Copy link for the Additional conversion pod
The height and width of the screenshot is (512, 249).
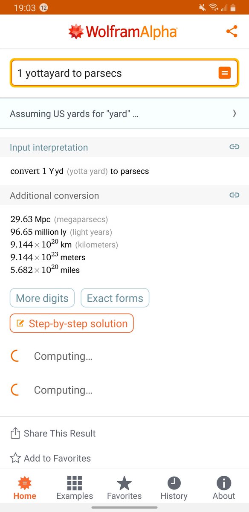click(x=234, y=195)
